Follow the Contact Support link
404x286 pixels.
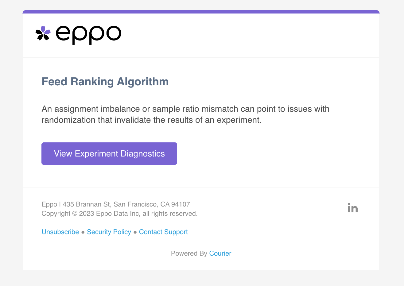[x=163, y=232]
